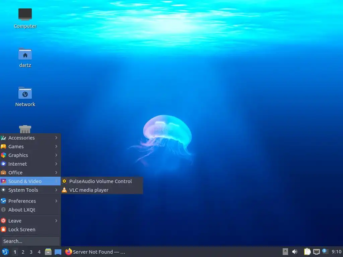Click the System Tools gear icon
343x257 pixels.
pos(3,190)
